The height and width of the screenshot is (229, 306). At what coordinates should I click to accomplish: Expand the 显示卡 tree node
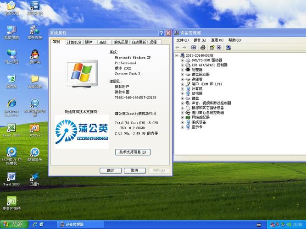pyautogui.click(x=182, y=127)
